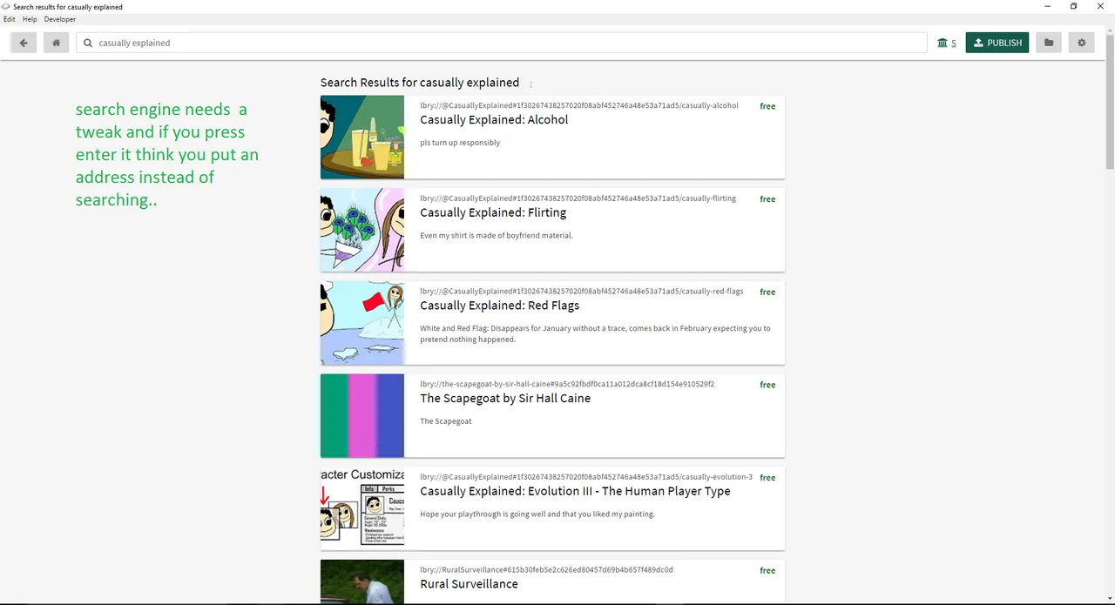
Task: Open Casually Explained: Flirting thumbnail
Action: pos(362,230)
